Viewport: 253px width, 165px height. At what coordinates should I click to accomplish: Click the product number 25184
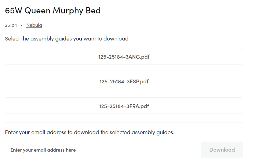[11, 25]
